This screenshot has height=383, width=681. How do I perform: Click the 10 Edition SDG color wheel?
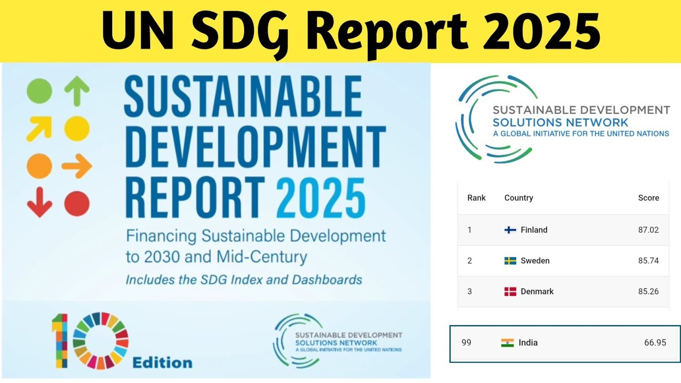point(101,340)
